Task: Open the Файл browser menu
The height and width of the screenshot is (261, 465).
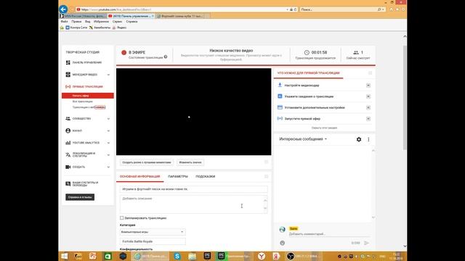Action: (64, 22)
